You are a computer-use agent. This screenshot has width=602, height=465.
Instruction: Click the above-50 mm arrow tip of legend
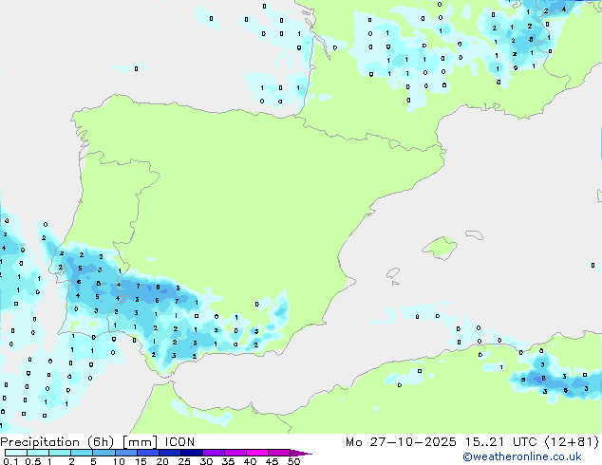pos(301,453)
